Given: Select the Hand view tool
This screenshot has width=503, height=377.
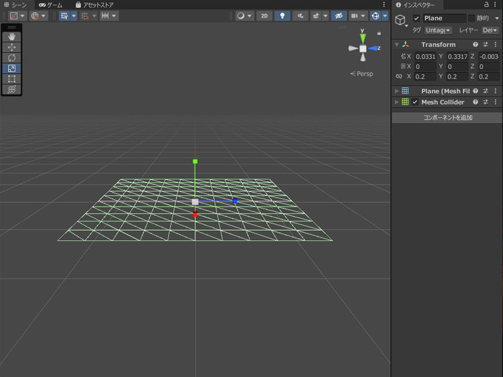Looking at the screenshot, I should click(x=11, y=37).
